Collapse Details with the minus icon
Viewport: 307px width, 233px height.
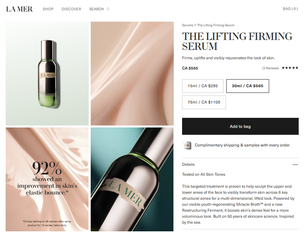295,164
